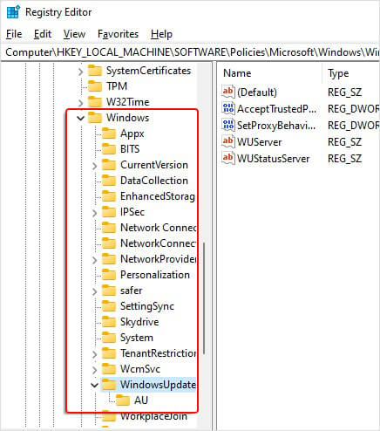Expand the CurrentVersion key
380x431 pixels.
94,166
